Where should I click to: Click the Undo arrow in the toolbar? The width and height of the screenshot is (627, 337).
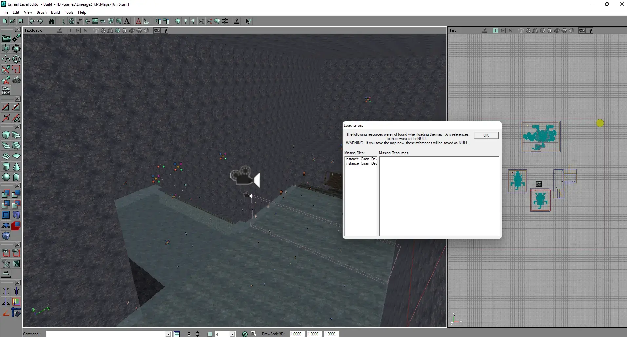point(32,21)
